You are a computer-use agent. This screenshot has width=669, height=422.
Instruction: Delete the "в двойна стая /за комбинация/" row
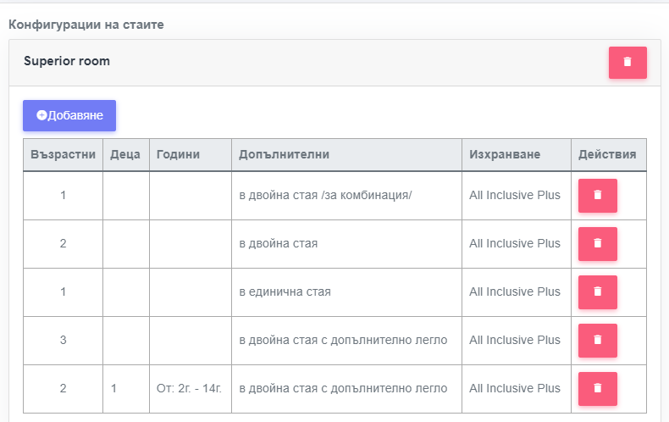[x=597, y=196]
